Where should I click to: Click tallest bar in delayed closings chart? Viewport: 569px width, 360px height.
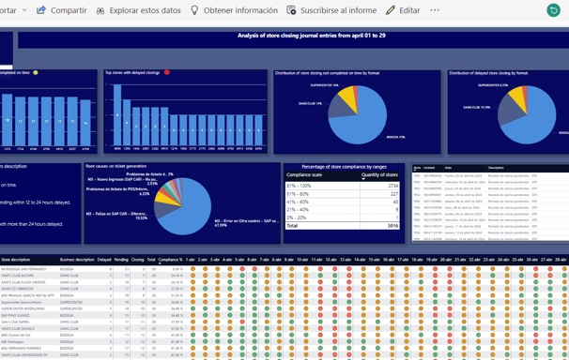tap(117, 114)
